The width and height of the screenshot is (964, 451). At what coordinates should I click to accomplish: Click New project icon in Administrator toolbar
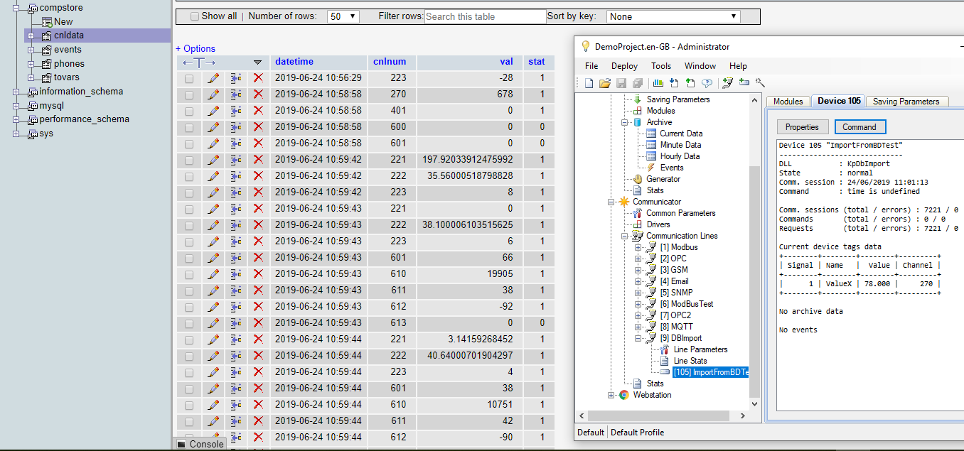tap(589, 83)
